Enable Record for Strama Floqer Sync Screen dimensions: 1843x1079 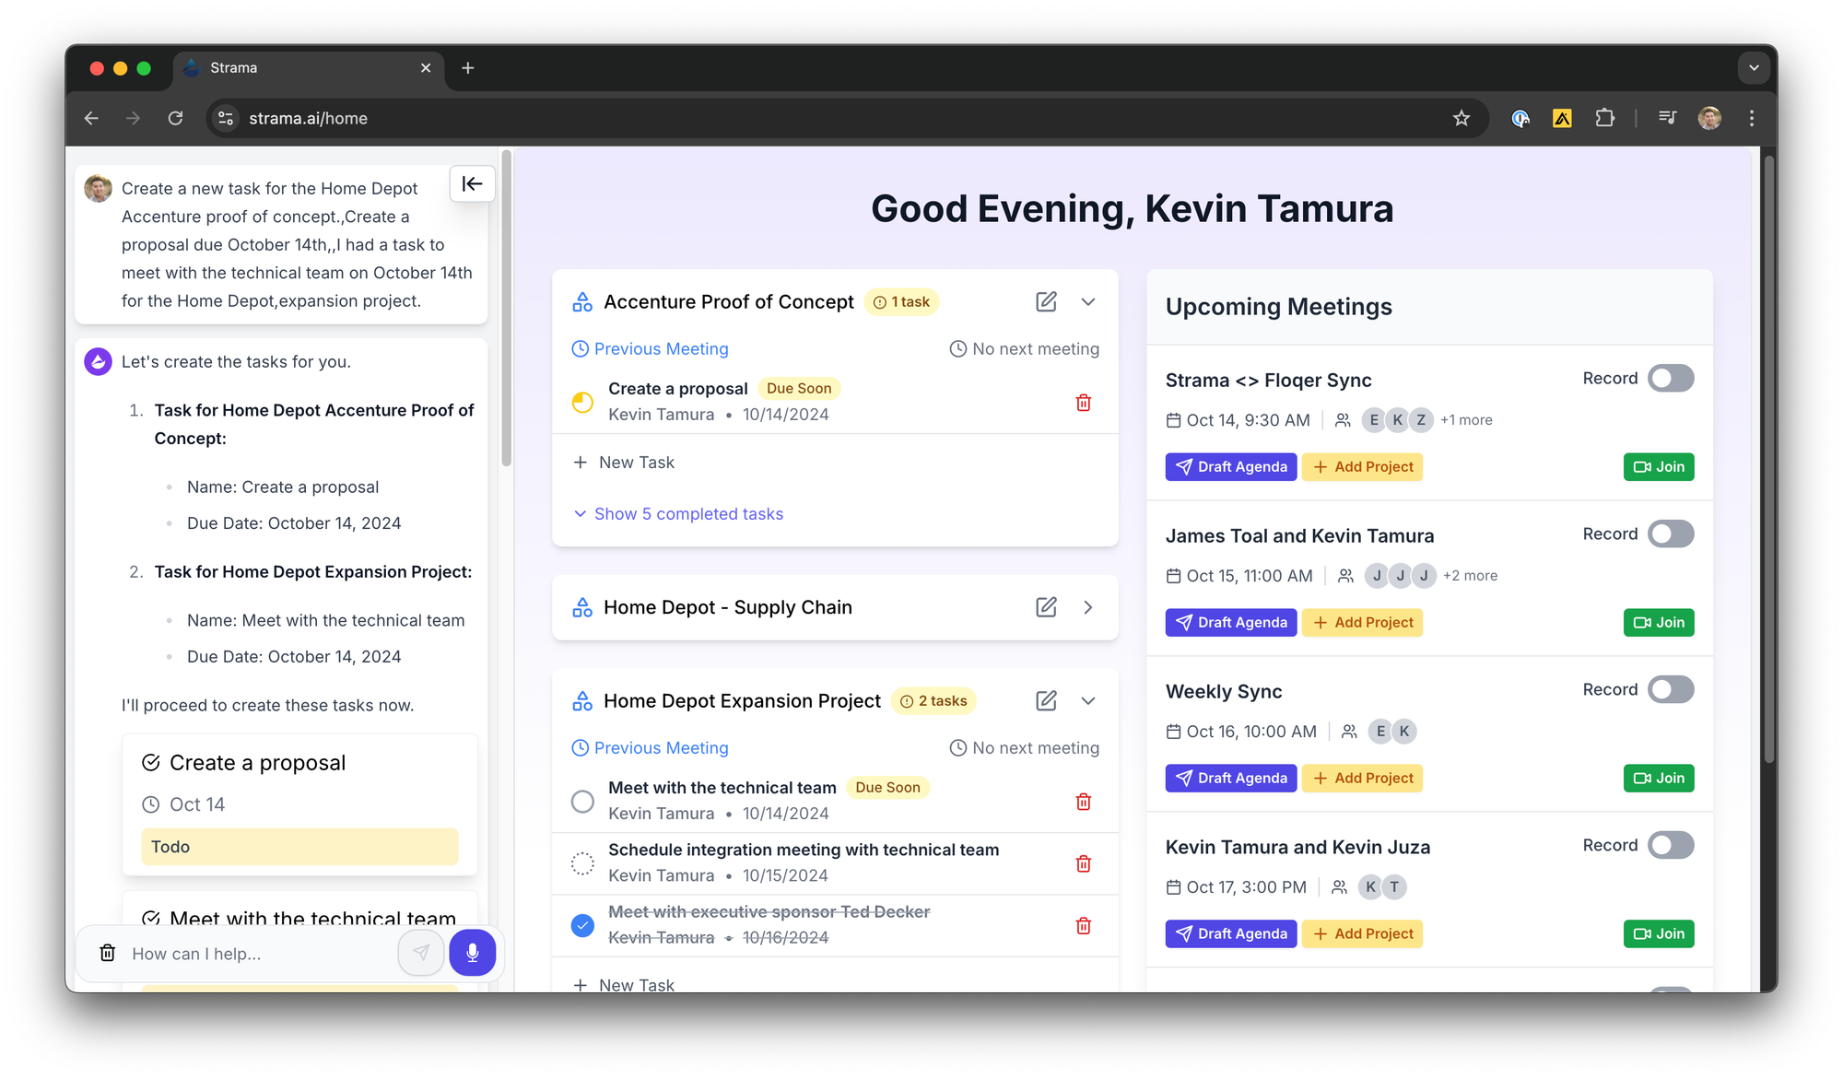point(1670,379)
